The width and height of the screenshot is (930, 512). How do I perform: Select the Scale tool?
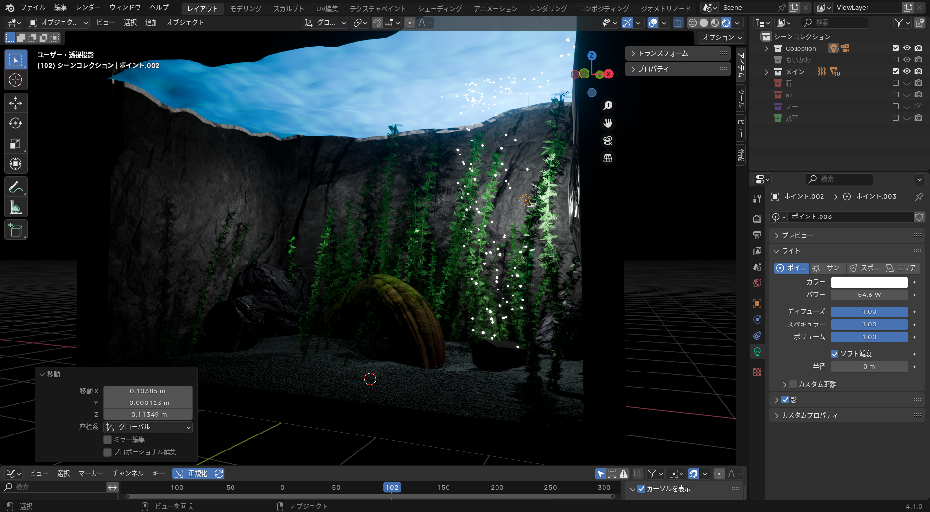coord(15,143)
